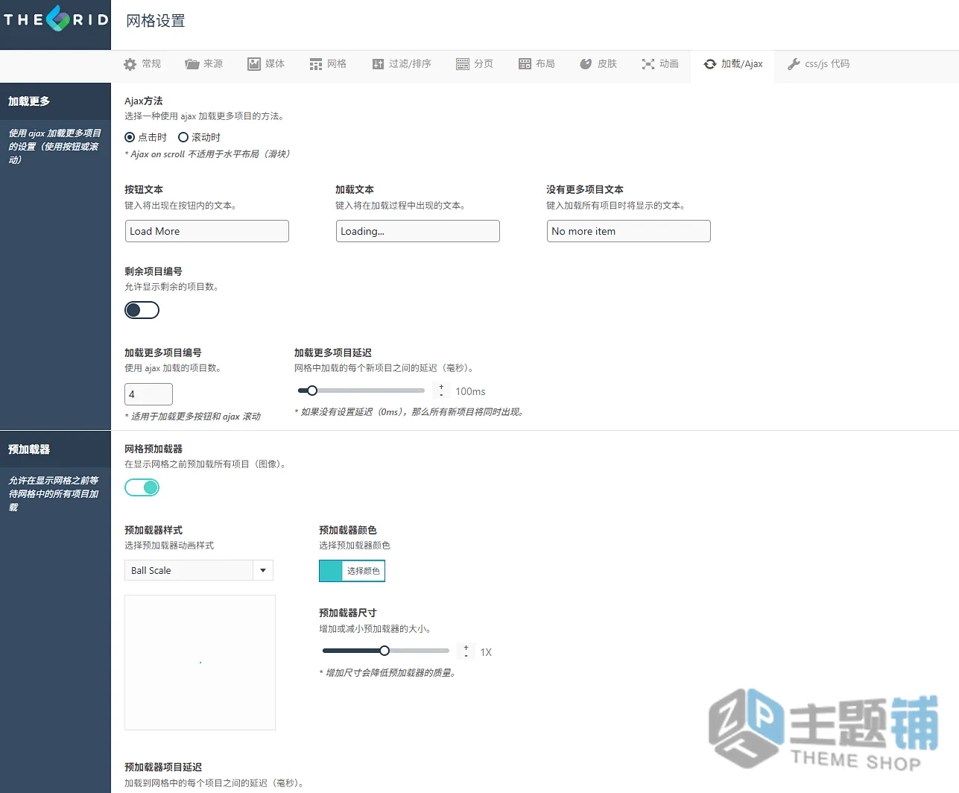This screenshot has height=793, width=959.
Task: Select the 点击时 Ajax method radio
Action: pos(130,137)
